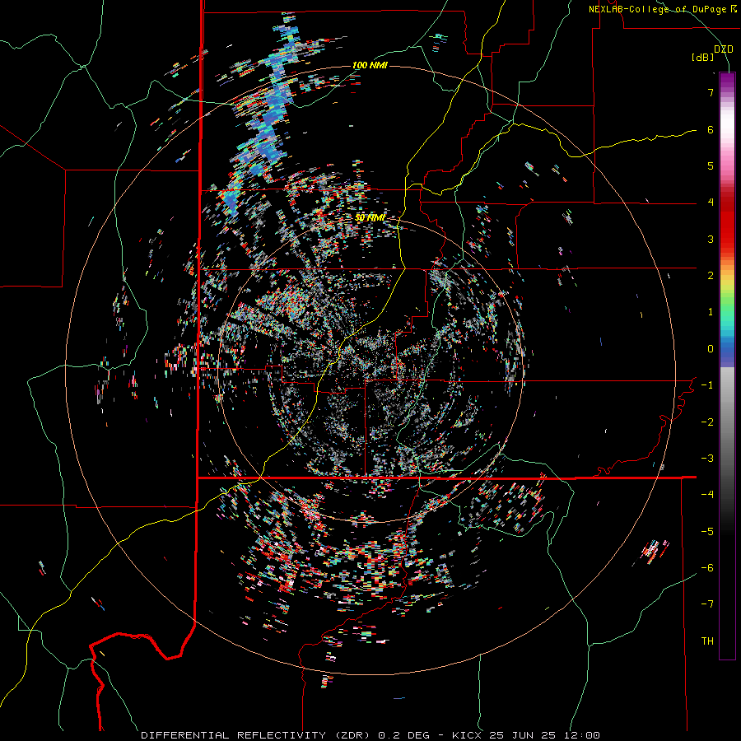
Task: Select the -2 value on the legend
Action: (x=707, y=422)
